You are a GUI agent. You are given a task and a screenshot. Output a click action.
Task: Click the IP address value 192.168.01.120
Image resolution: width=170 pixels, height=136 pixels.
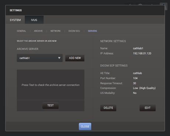[x=142, y=53]
